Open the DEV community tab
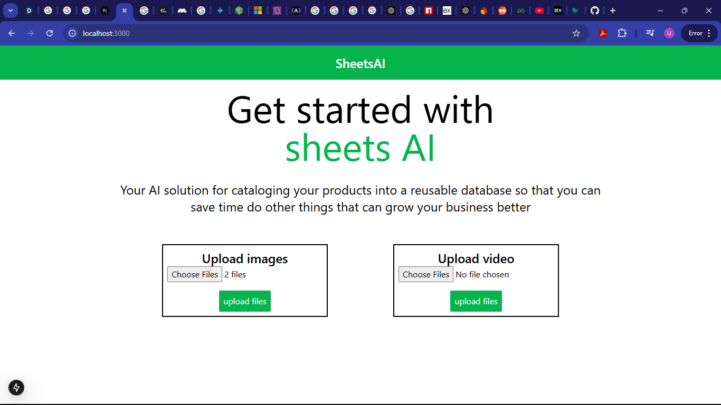721x405 pixels. point(558,11)
